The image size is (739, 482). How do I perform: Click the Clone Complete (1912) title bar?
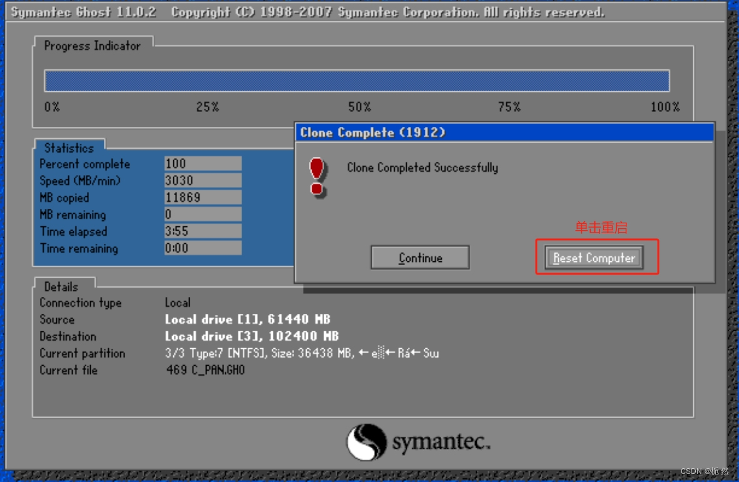pos(504,133)
